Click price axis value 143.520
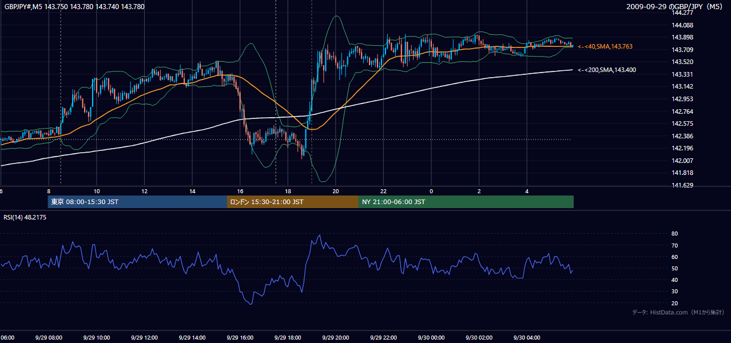Image resolution: width=731 pixels, height=343 pixels. (682, 62)
